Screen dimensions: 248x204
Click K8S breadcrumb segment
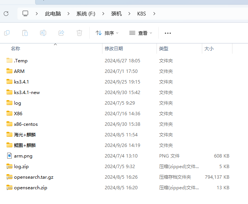[x=141, y=14]
